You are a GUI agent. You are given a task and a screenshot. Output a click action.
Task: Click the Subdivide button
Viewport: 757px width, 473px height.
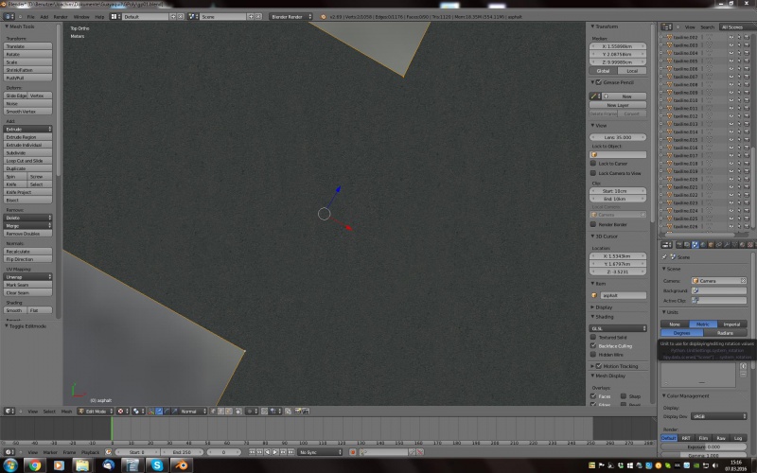pos(28,152)
